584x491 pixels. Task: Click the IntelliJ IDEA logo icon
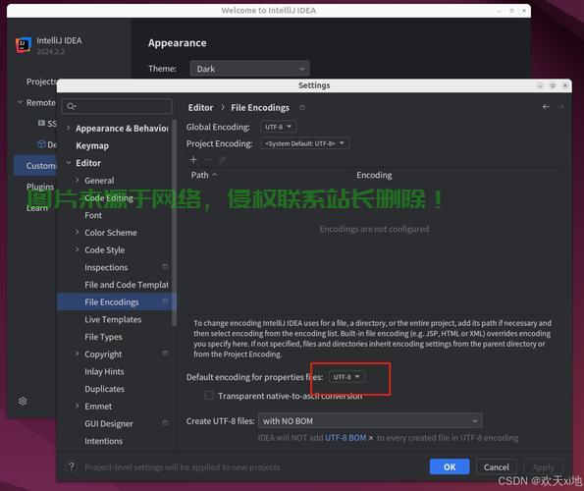click(24, 45)
